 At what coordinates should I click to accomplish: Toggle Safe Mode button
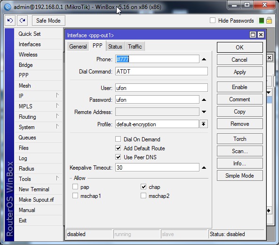pyautogui.click(x=48, y=20)
